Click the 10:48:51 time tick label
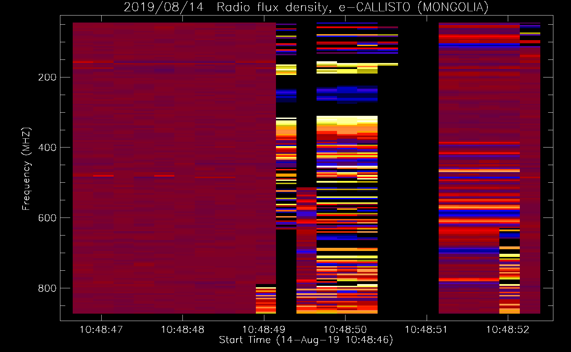The width and height of the screenshot is (571, 352). point(426,330)
